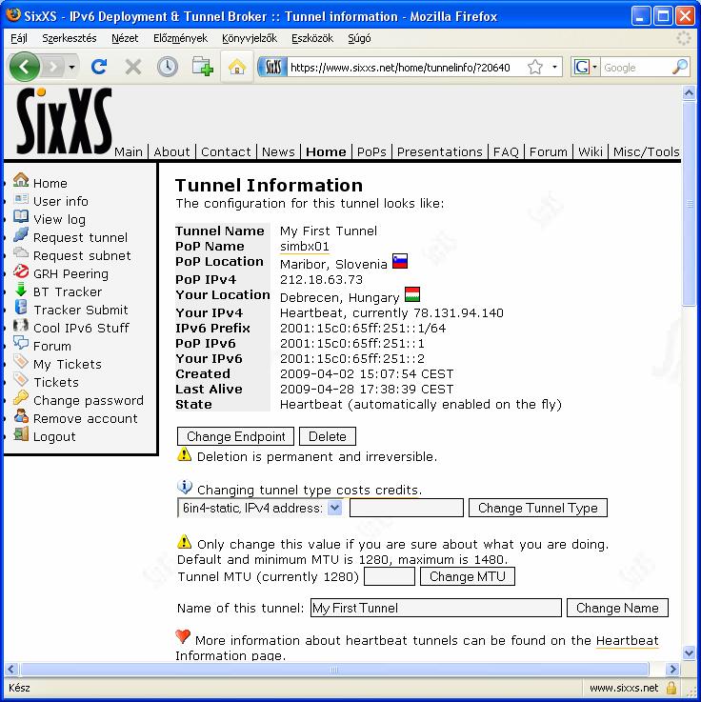Image resolution: width=701 pixels, height=702 pixels.
Task: Click the Remove account user icon
Action: pyautogui.click(x=21, y=416)
